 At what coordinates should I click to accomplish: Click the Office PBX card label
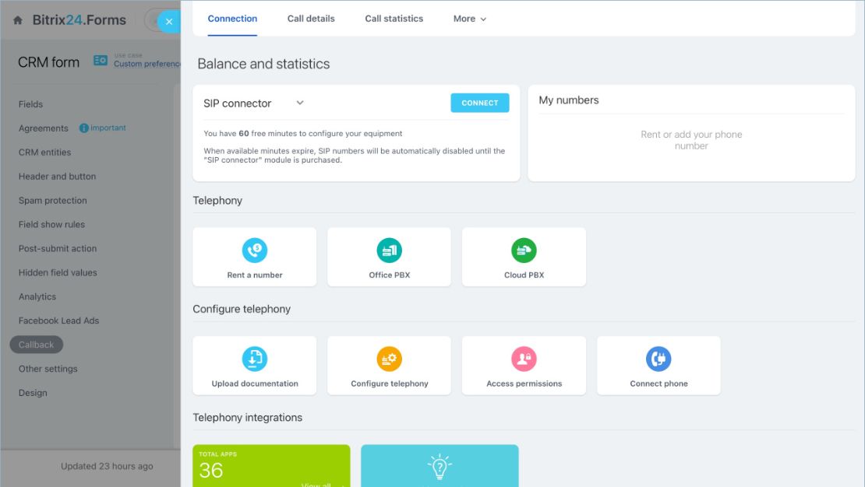tap(389, 275)
